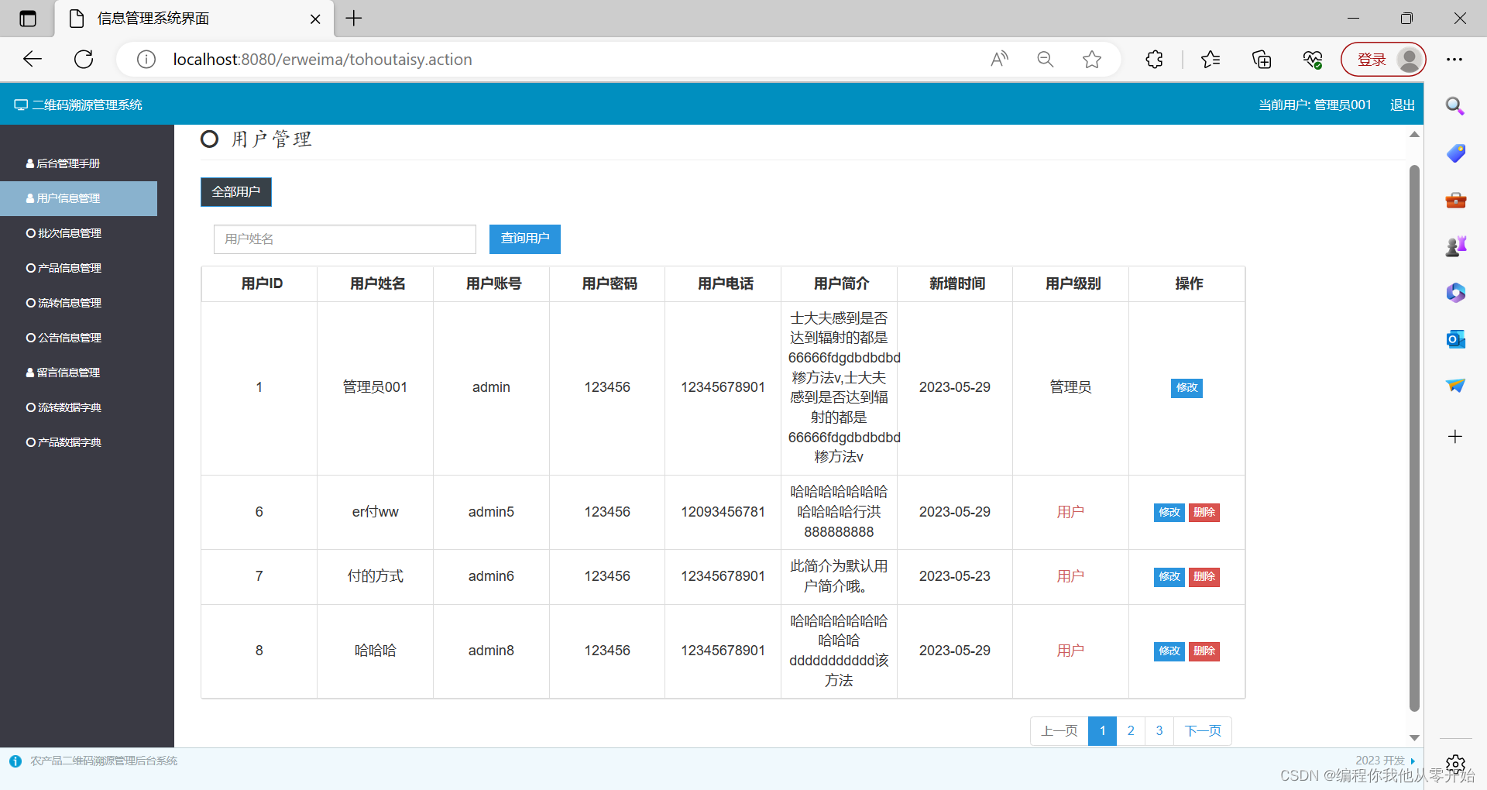Sign in with the 登录 profile button

coord(1383,60)
